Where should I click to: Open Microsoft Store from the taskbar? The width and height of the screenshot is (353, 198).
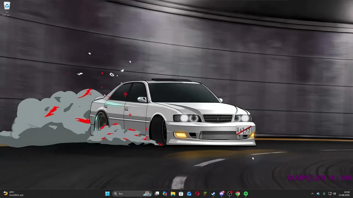(181, 194)
